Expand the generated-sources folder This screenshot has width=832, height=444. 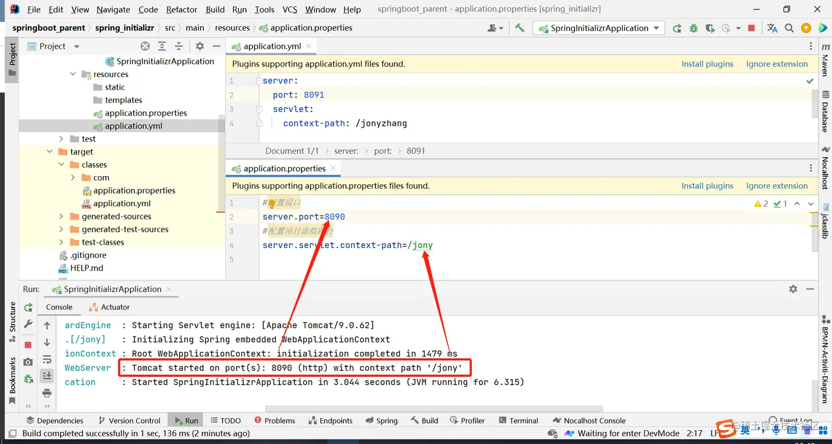(x=61, y=216)
